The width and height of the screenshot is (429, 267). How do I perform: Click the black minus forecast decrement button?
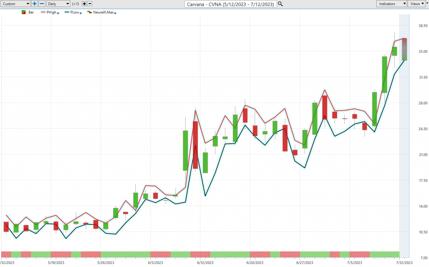point(90,4)
